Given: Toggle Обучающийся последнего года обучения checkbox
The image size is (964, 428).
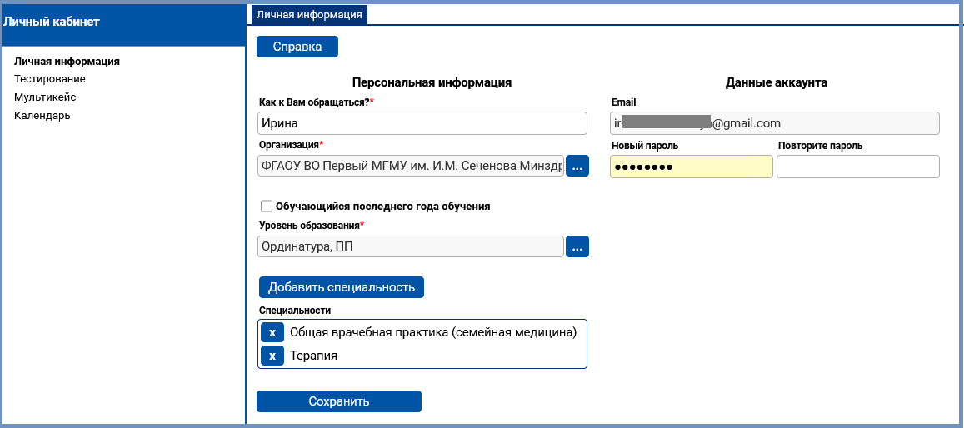Looking at the screenshot, I should point(267,207).
